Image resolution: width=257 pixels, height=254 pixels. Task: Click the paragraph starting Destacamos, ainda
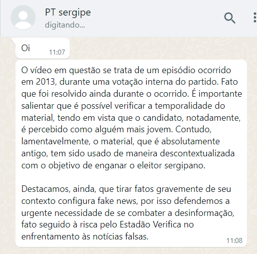tap(128, 212)
